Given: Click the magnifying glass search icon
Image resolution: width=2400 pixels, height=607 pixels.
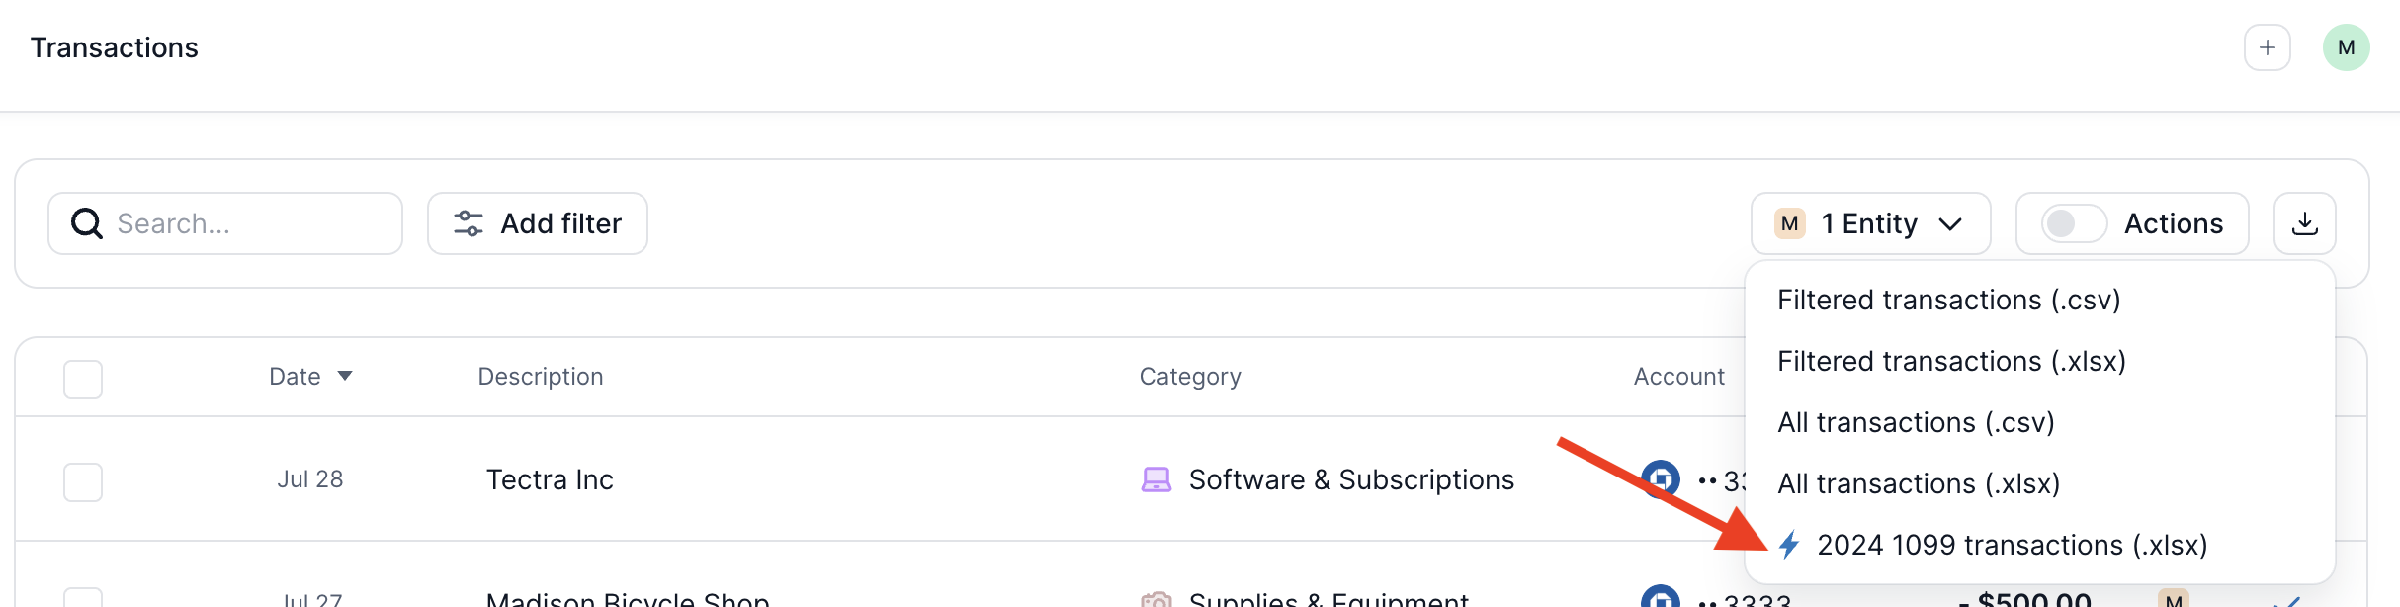Looking at the screenshot, I should pyautogui.click(x=87, y=223).
